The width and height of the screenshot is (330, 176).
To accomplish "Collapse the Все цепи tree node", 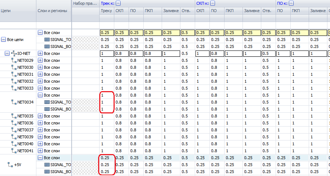I will click(x=4, y=40).
